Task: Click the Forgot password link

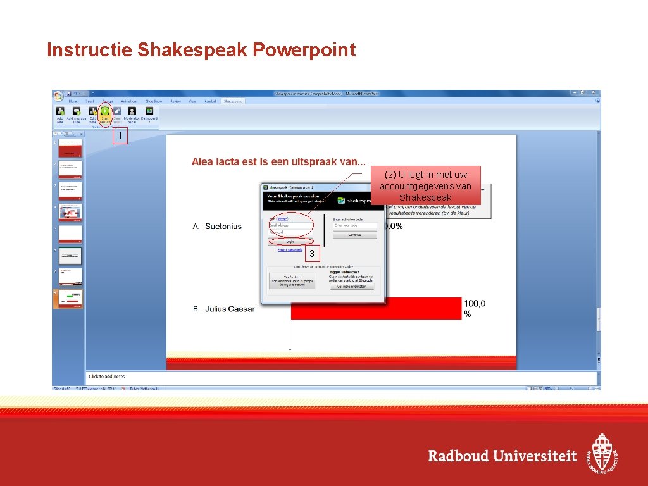Action: 290,250
